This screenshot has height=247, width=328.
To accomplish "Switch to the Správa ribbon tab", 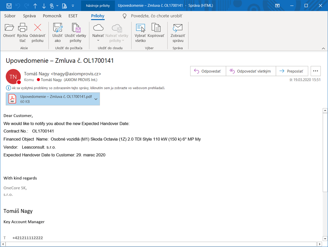I will 29,16.
